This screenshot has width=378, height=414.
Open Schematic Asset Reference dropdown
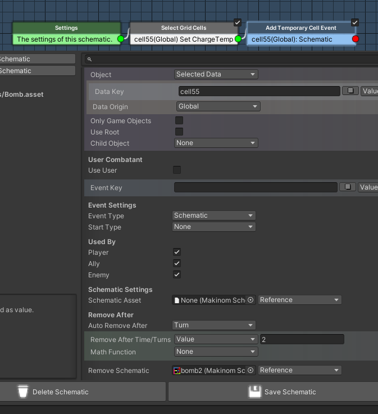click(300, 300)
